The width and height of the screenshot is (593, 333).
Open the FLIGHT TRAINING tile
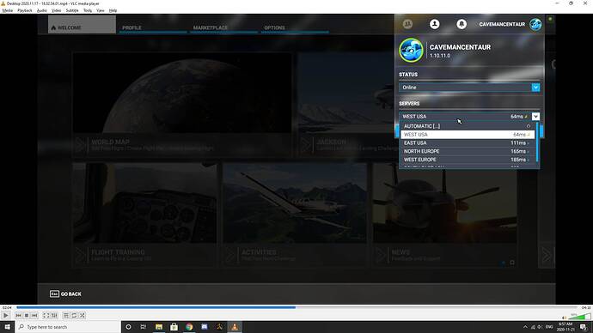[145, 215]
